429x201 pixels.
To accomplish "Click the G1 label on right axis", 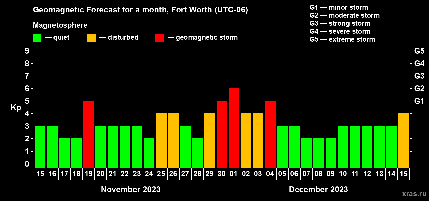I will (419, 101).
